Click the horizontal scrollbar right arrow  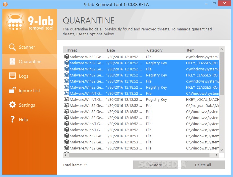click(217, 155)
